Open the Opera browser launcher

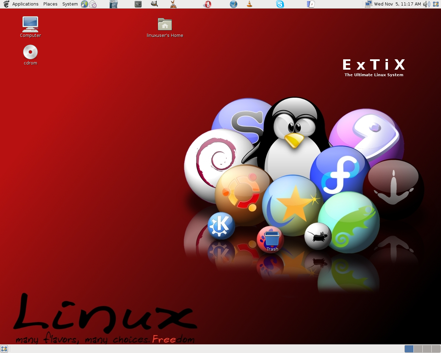[x=207, y=4]
